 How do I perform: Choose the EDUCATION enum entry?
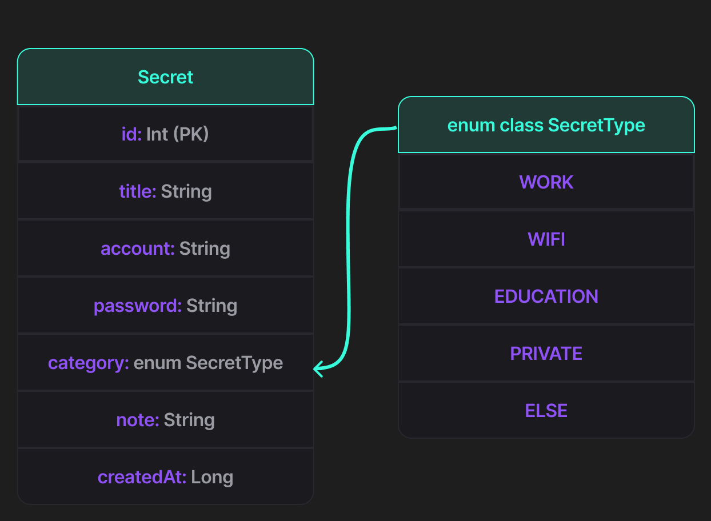(x=546, y=296)
